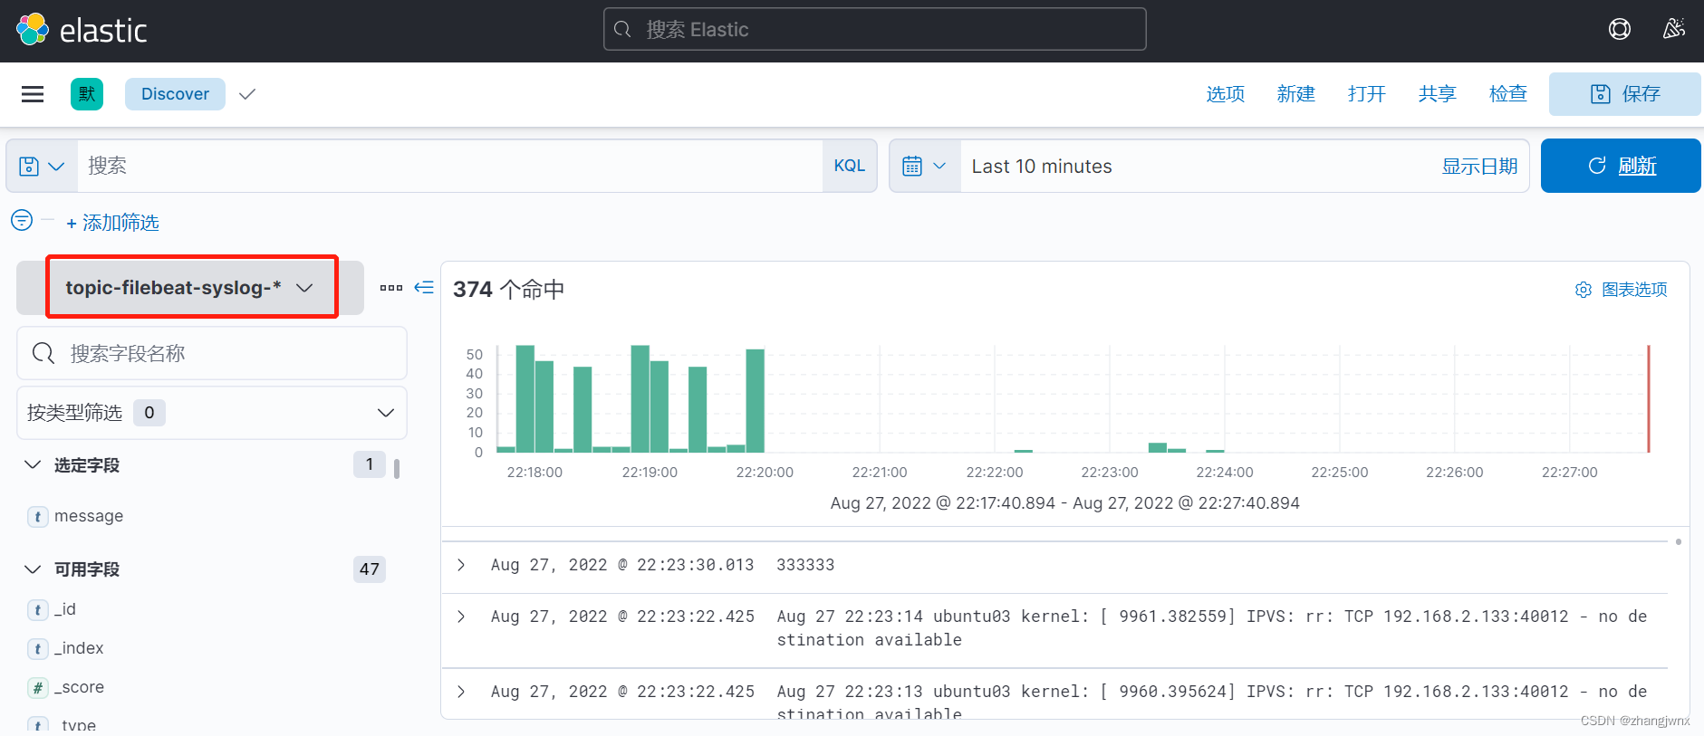Select the _index field

(79, 648)
